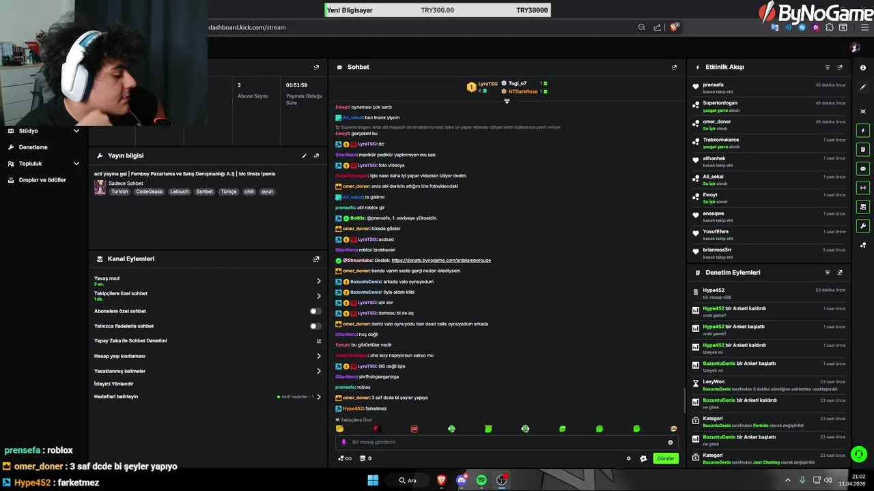
Task: Click the Lelouch stream tag
Action: [x=180, y=192]
